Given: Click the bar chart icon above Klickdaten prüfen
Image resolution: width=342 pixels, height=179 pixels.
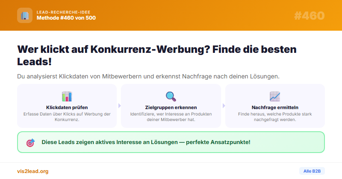Looking at the screenshot, I should coord(67,96).
